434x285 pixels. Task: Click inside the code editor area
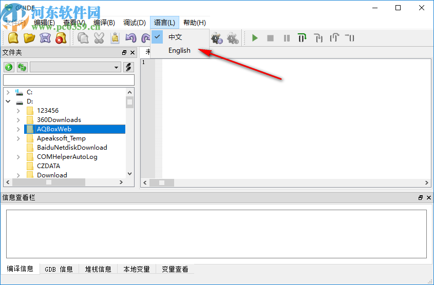coord(296,119)
